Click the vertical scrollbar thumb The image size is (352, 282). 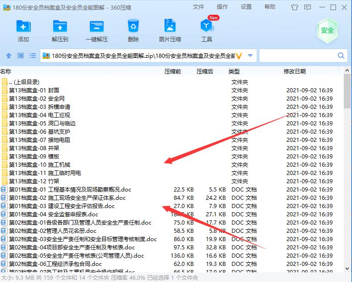(347, 92)
